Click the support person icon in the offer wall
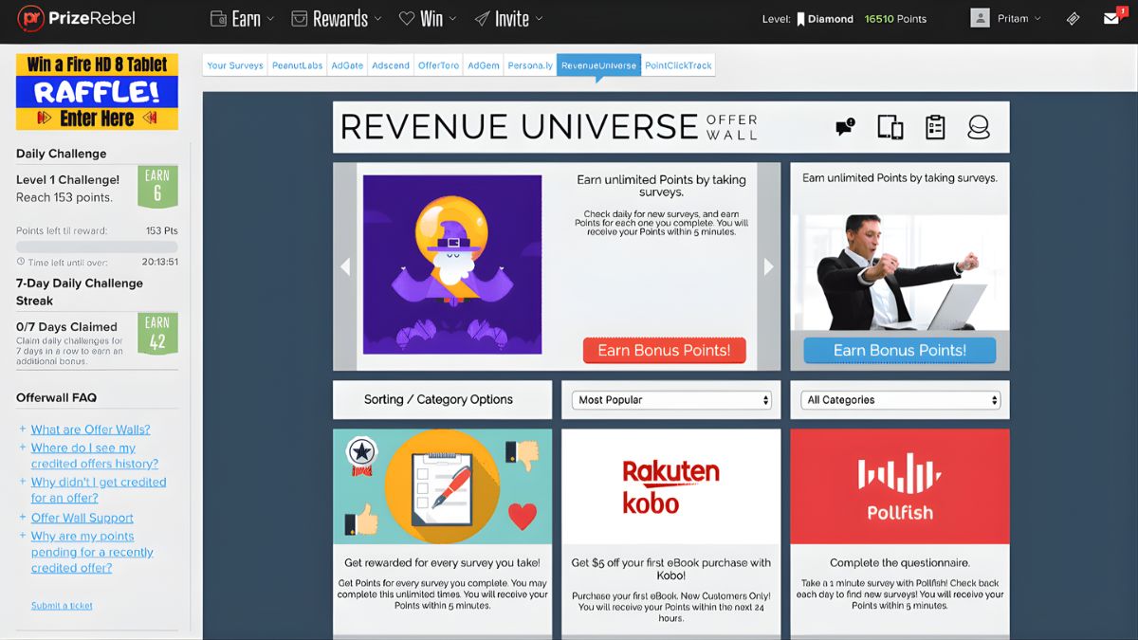The height and width of the screenshot is (640, 1138). (x=979, y=126)
